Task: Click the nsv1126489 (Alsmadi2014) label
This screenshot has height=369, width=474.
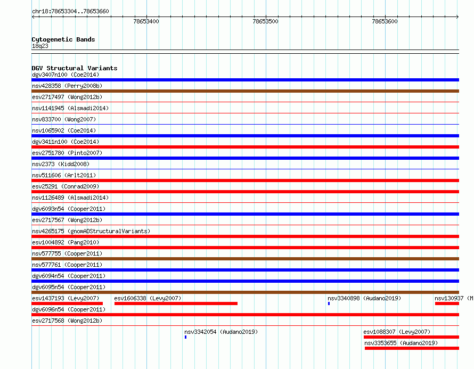Action: (x=70, y=198)
